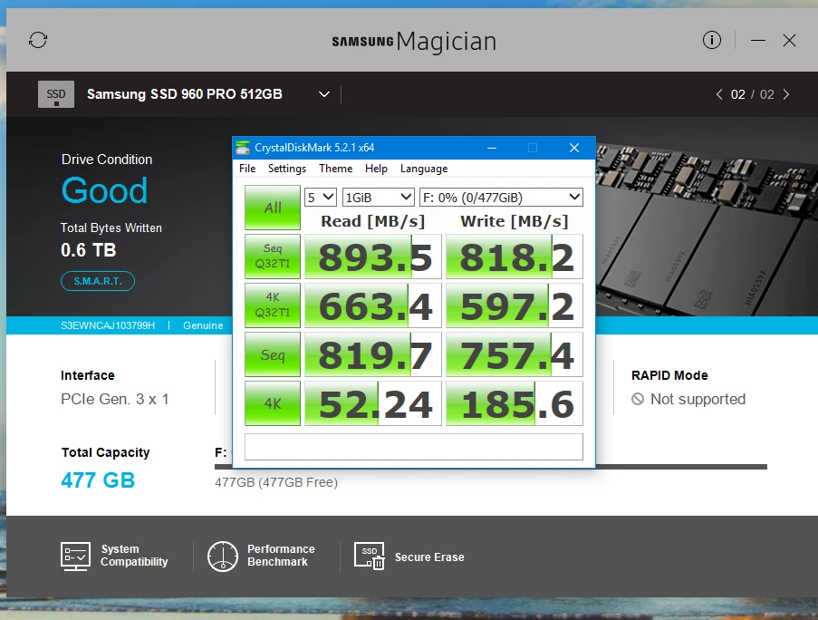
Task: Click the 4K write result 185.6
Action: pyautogui.click(x=515, y=403)
